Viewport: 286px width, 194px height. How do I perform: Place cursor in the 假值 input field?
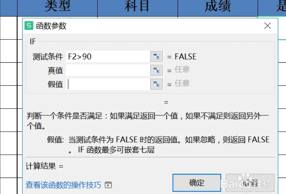pos(108,84)
